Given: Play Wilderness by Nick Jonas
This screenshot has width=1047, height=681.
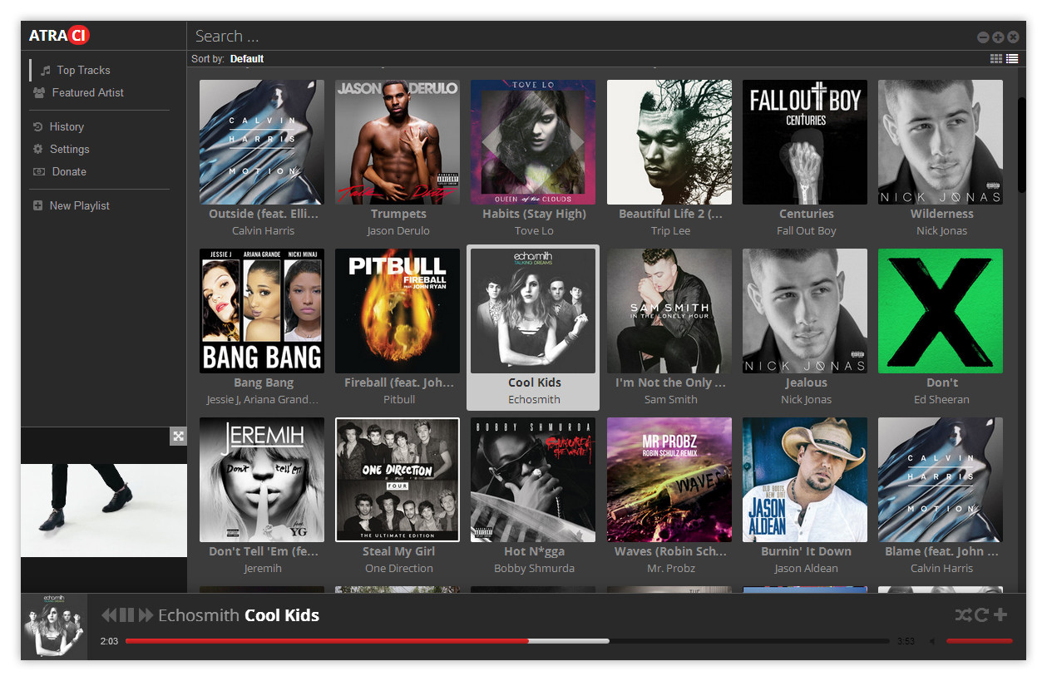Looking at the screenshot, I should click(x=941, y=142).
